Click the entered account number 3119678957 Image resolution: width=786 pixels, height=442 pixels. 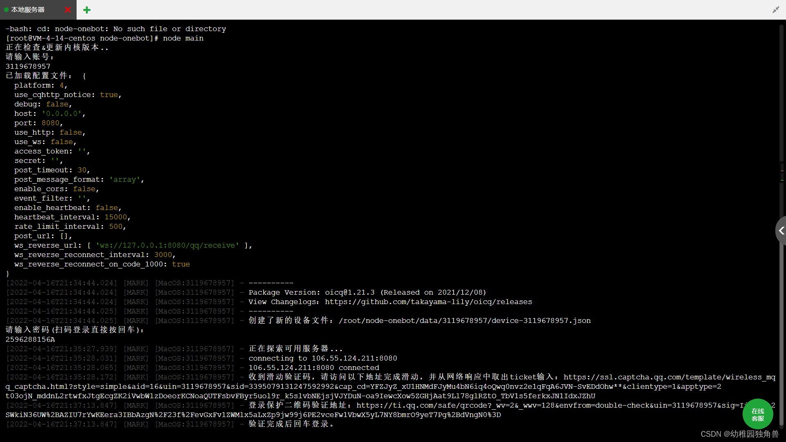tap(28, 66)
